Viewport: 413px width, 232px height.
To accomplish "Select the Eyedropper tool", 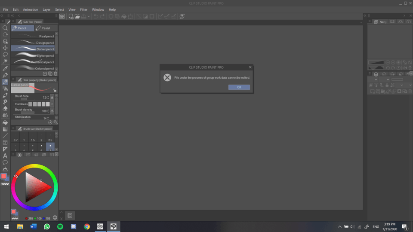I will coord(5,69).
